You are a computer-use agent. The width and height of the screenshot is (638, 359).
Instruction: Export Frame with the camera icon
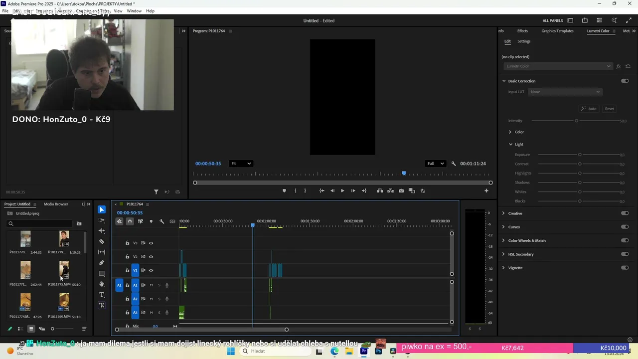(x=401, y=191)
